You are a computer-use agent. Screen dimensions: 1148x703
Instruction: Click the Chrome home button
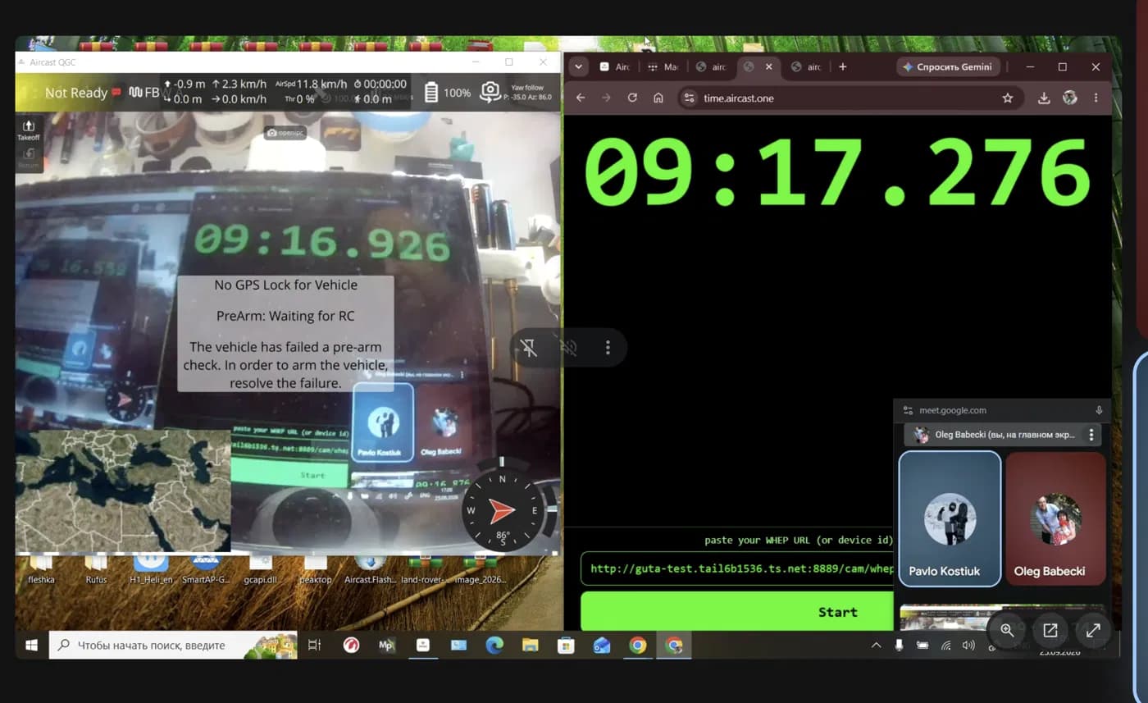[658, 98]
